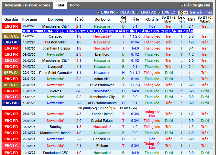Click the odds value 1 1/2:0
Image resolution: width=216 pixels, height=155 pixels.
(x=135, y=36)
